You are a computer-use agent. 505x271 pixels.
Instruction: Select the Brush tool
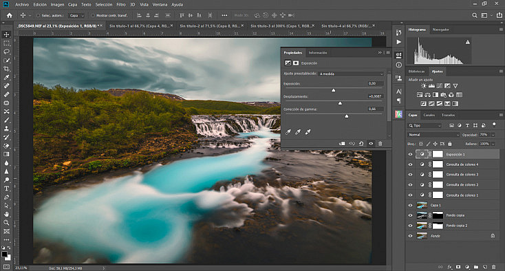(x=6, y=120)
